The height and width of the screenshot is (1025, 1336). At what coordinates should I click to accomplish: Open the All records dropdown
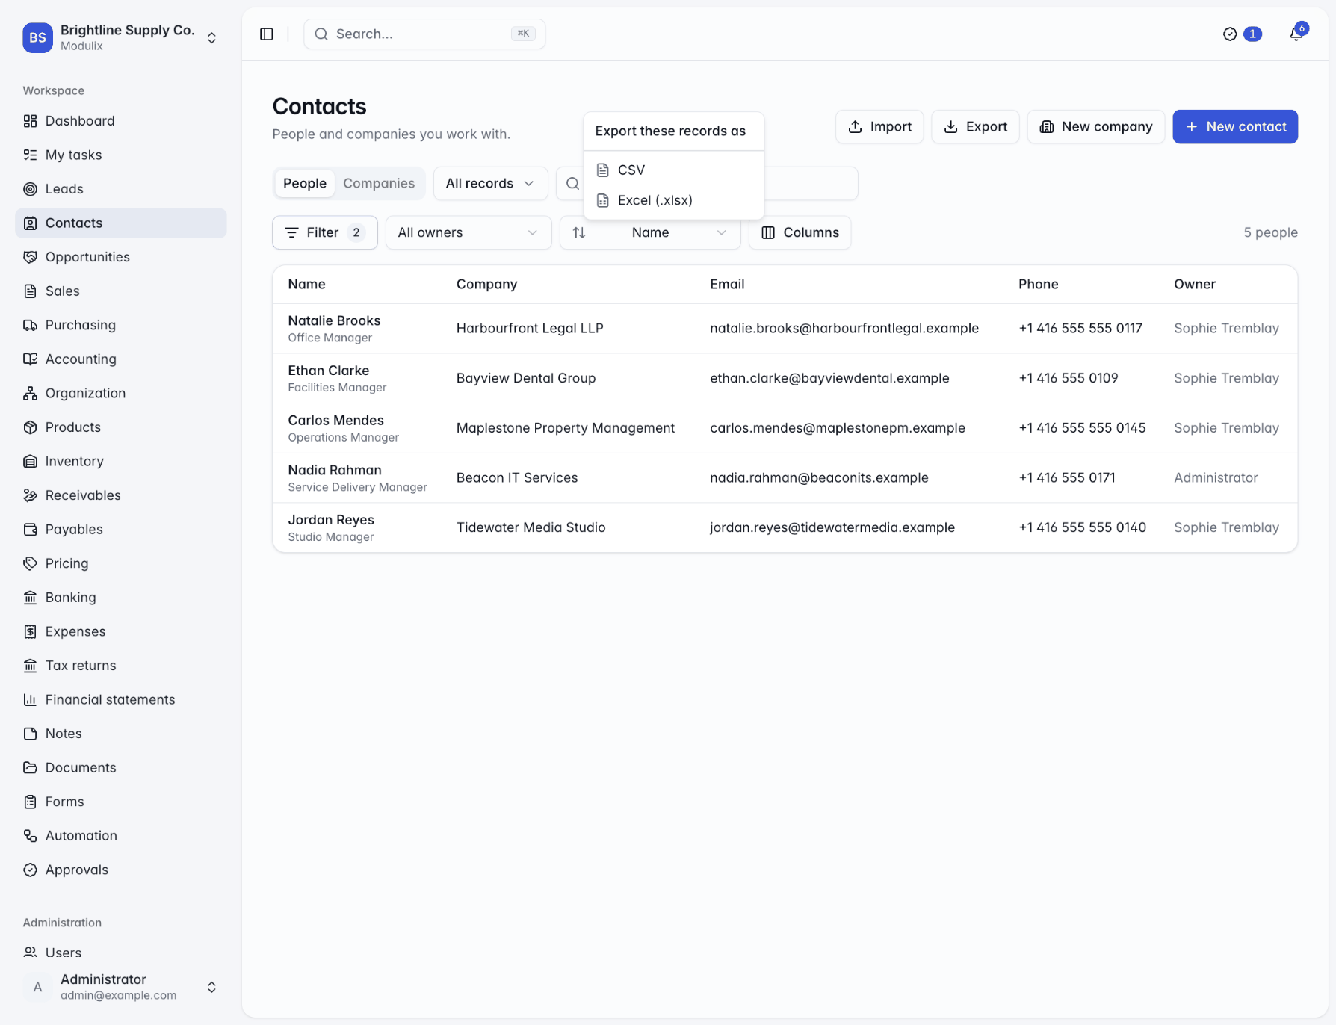pos(490,183)
